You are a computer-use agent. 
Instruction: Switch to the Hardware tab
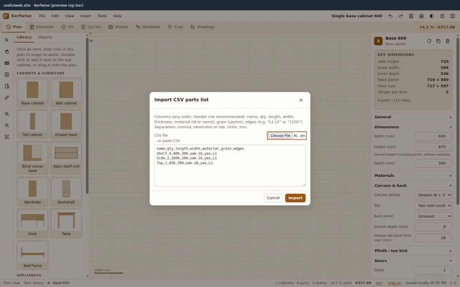click(148, 27)
